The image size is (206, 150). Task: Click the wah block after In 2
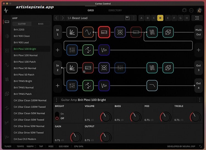72,68
